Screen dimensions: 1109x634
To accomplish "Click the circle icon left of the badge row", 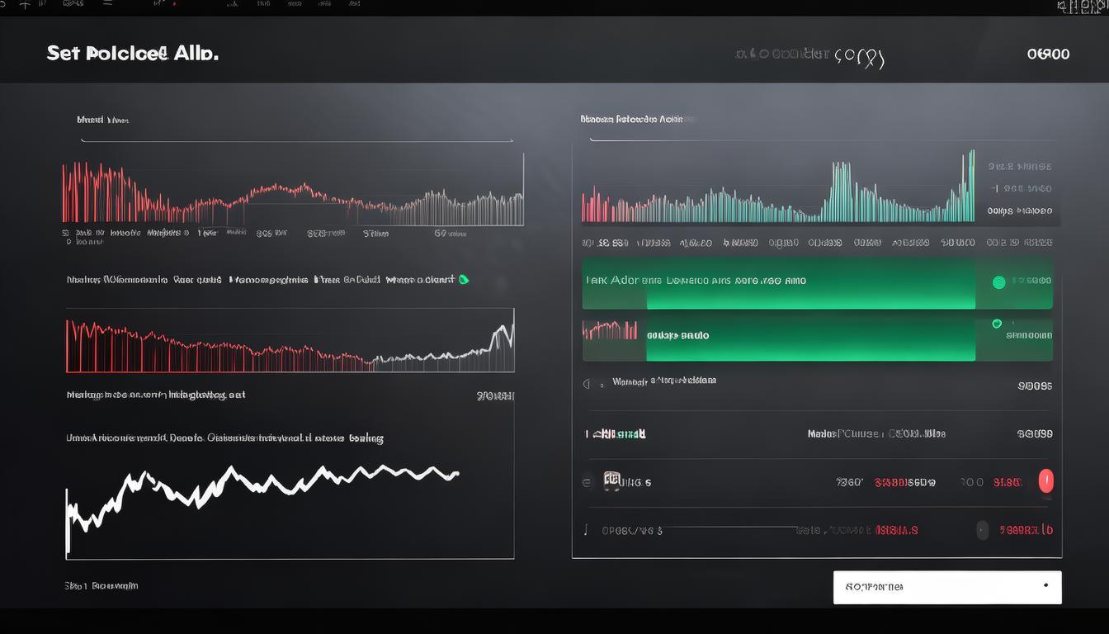I will point(587,481).
